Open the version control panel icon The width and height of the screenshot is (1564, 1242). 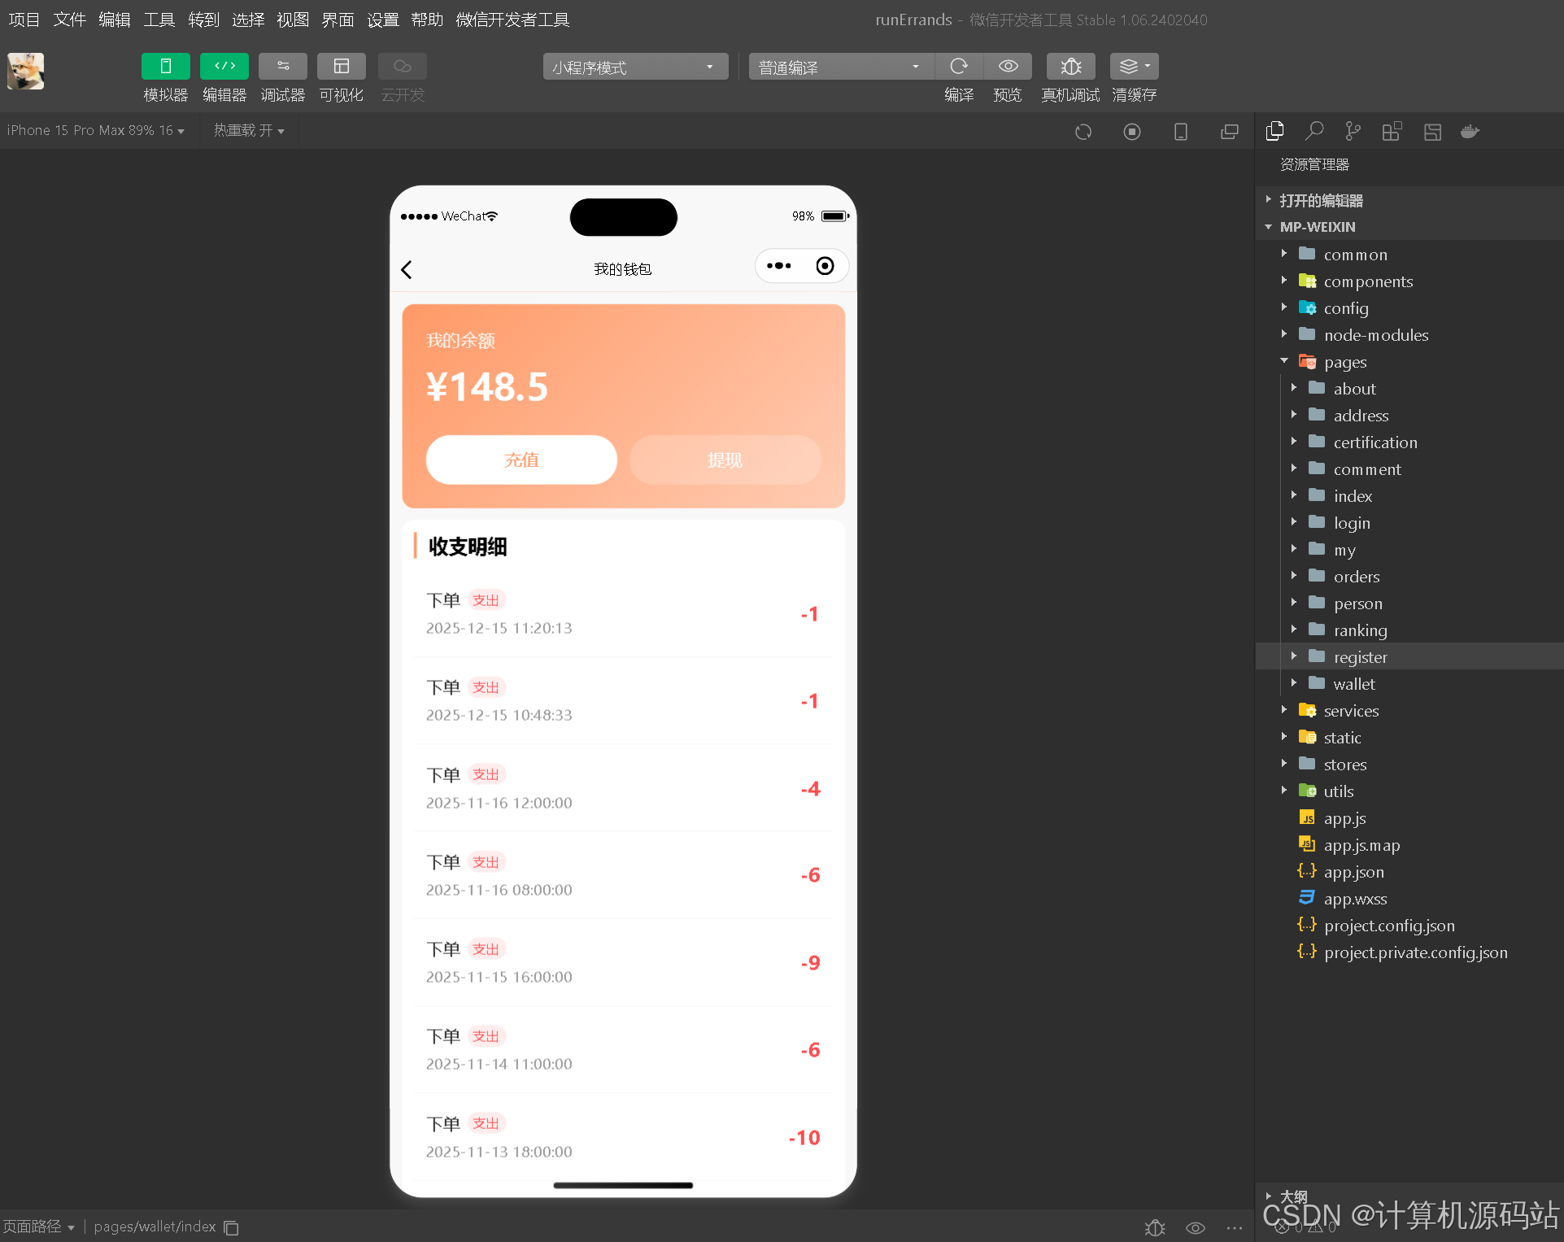point(1352,131)
